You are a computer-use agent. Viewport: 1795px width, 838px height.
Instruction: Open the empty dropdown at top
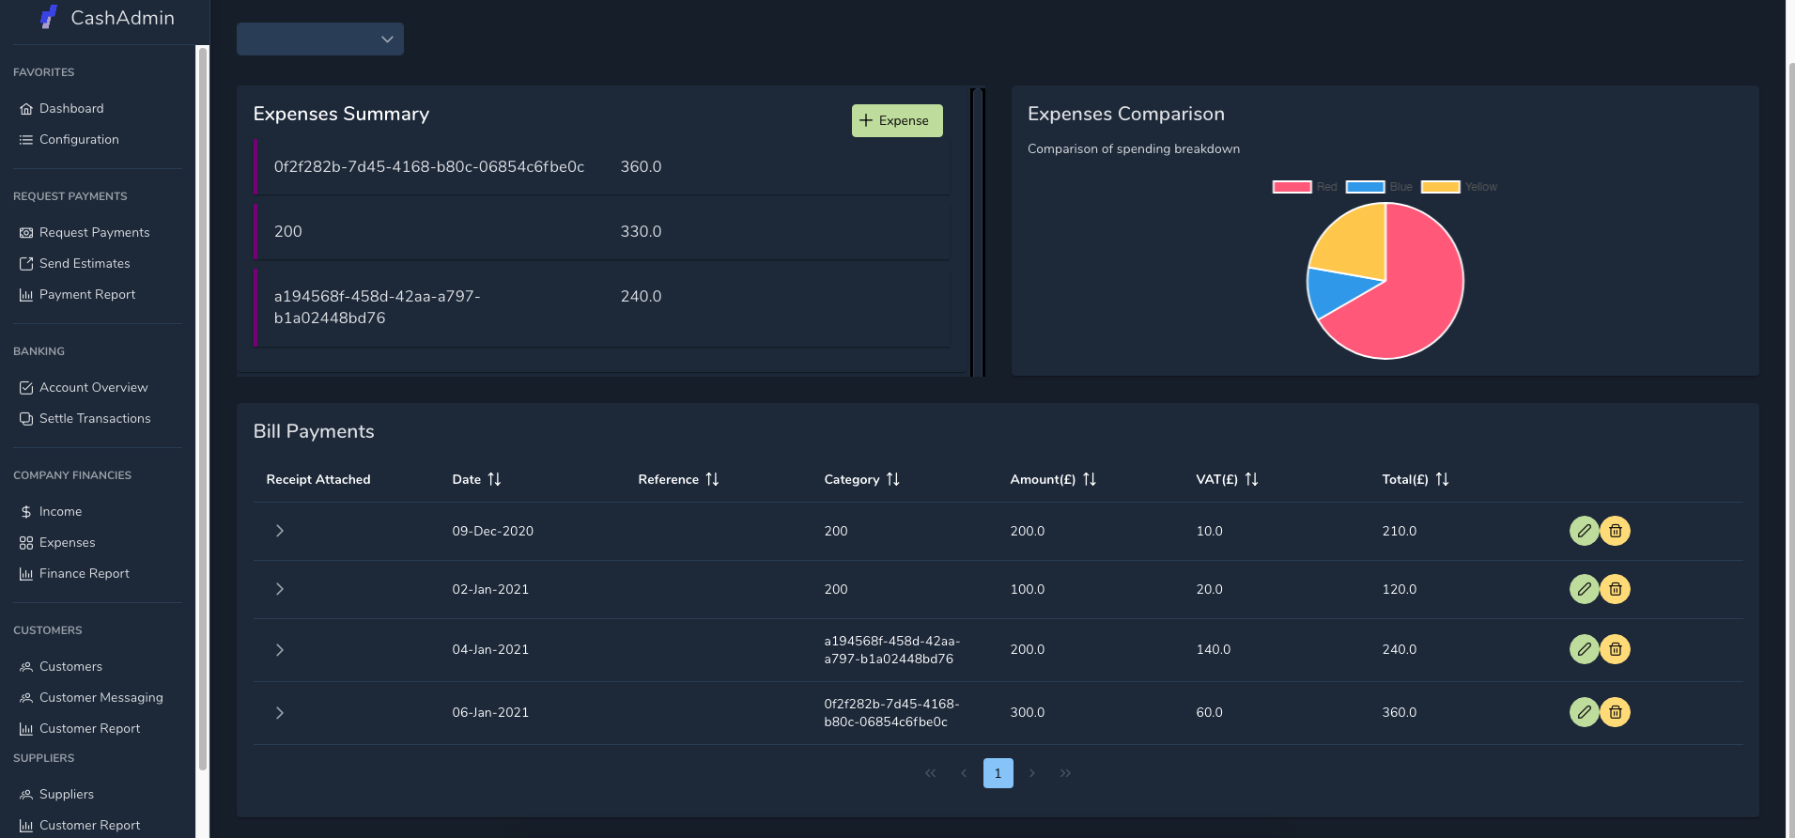(319, 39)
